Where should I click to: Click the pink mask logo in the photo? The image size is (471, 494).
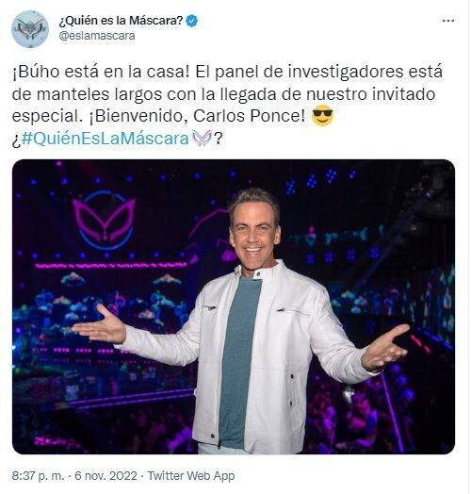pyautogui.click(x=104, y=219)
